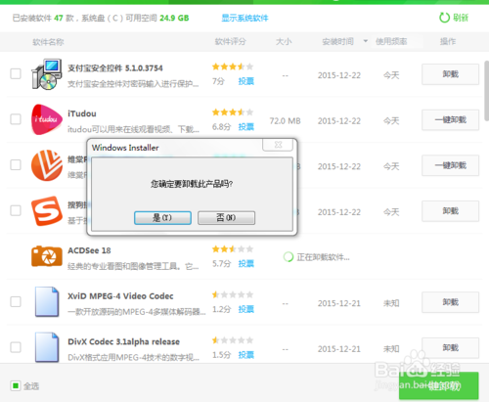Image resolution: width=489 pixels, height=402 pixels.
Task: Click 投票 link for DivX Codec
Action: (x=246, y=355)
